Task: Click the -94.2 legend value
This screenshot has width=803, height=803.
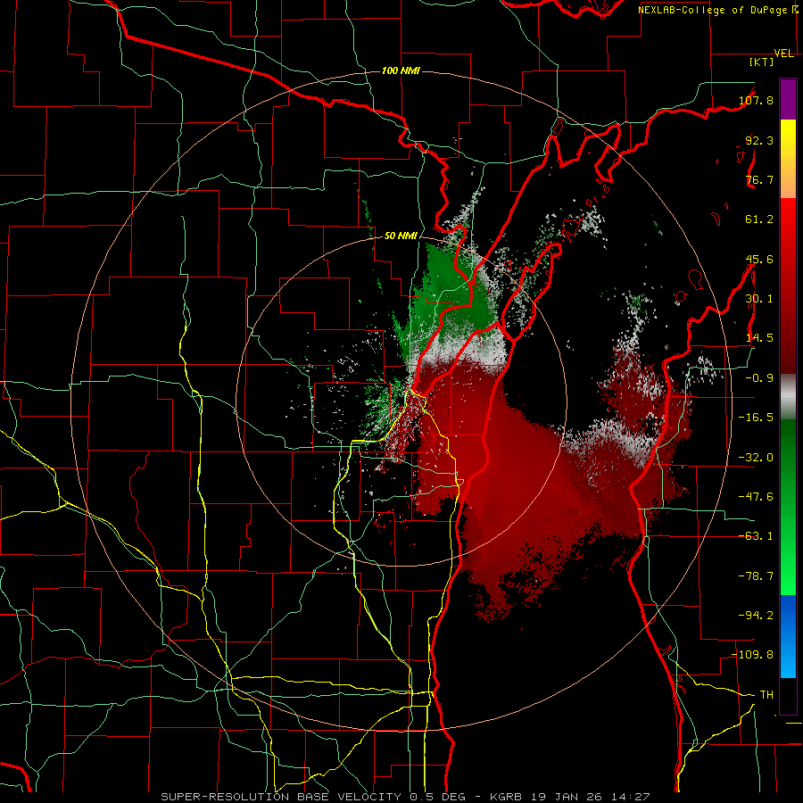Action: pyautogui.click(x=756, y=616)
